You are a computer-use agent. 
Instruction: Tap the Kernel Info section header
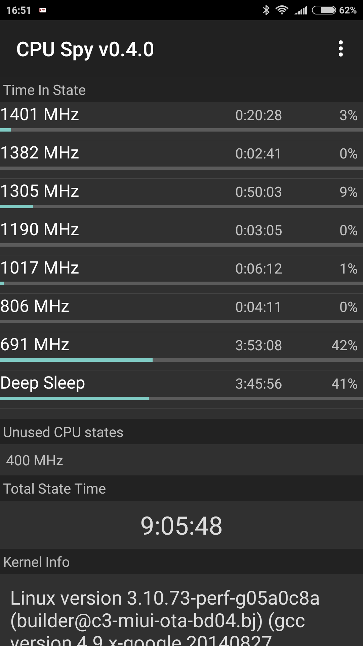click(36, 562)
